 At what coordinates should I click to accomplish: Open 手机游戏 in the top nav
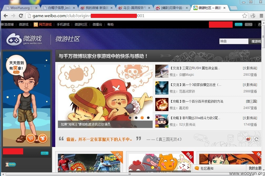pos(63,24)
